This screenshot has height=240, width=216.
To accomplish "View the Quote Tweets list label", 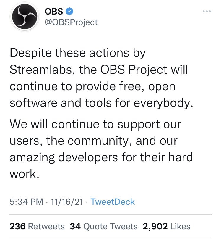I will (x=111, y=226).
